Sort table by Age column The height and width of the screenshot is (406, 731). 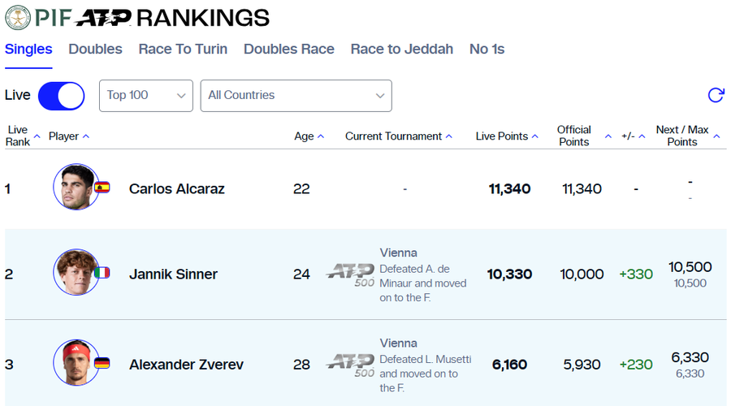click(309, 136)
